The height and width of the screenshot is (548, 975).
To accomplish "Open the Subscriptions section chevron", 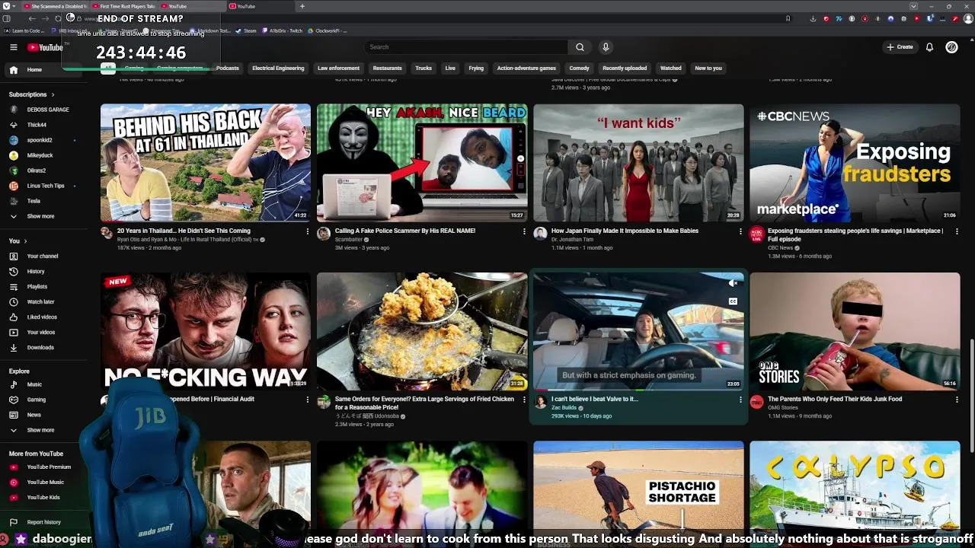I will click(53, 94).
